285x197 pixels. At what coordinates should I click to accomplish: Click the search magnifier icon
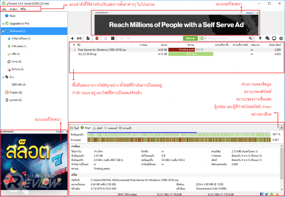coord(250,38)
